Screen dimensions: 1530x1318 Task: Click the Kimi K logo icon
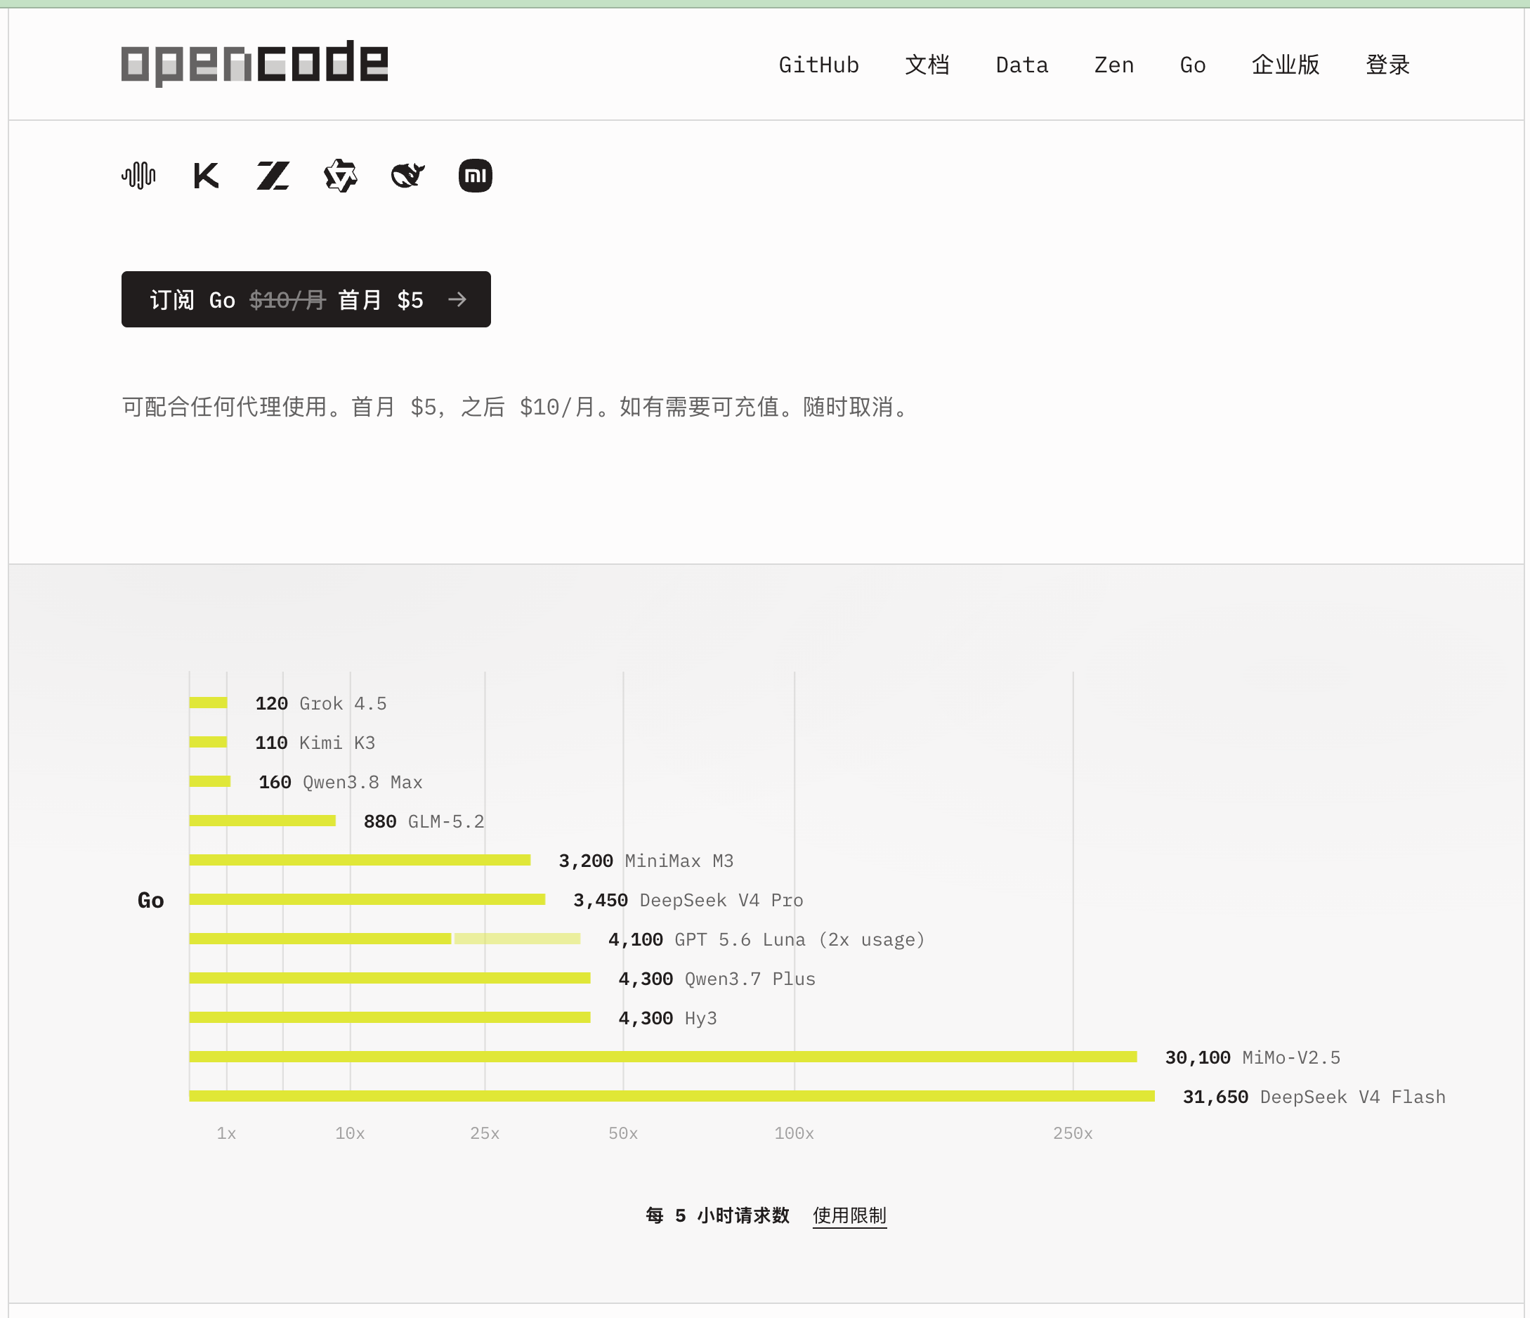pyautogui.click(x=206, y=176)
